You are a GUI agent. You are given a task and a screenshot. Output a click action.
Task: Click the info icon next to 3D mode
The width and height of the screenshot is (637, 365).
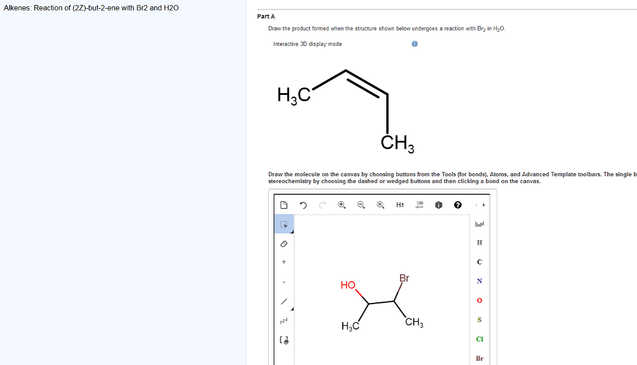tap(414, 43)
